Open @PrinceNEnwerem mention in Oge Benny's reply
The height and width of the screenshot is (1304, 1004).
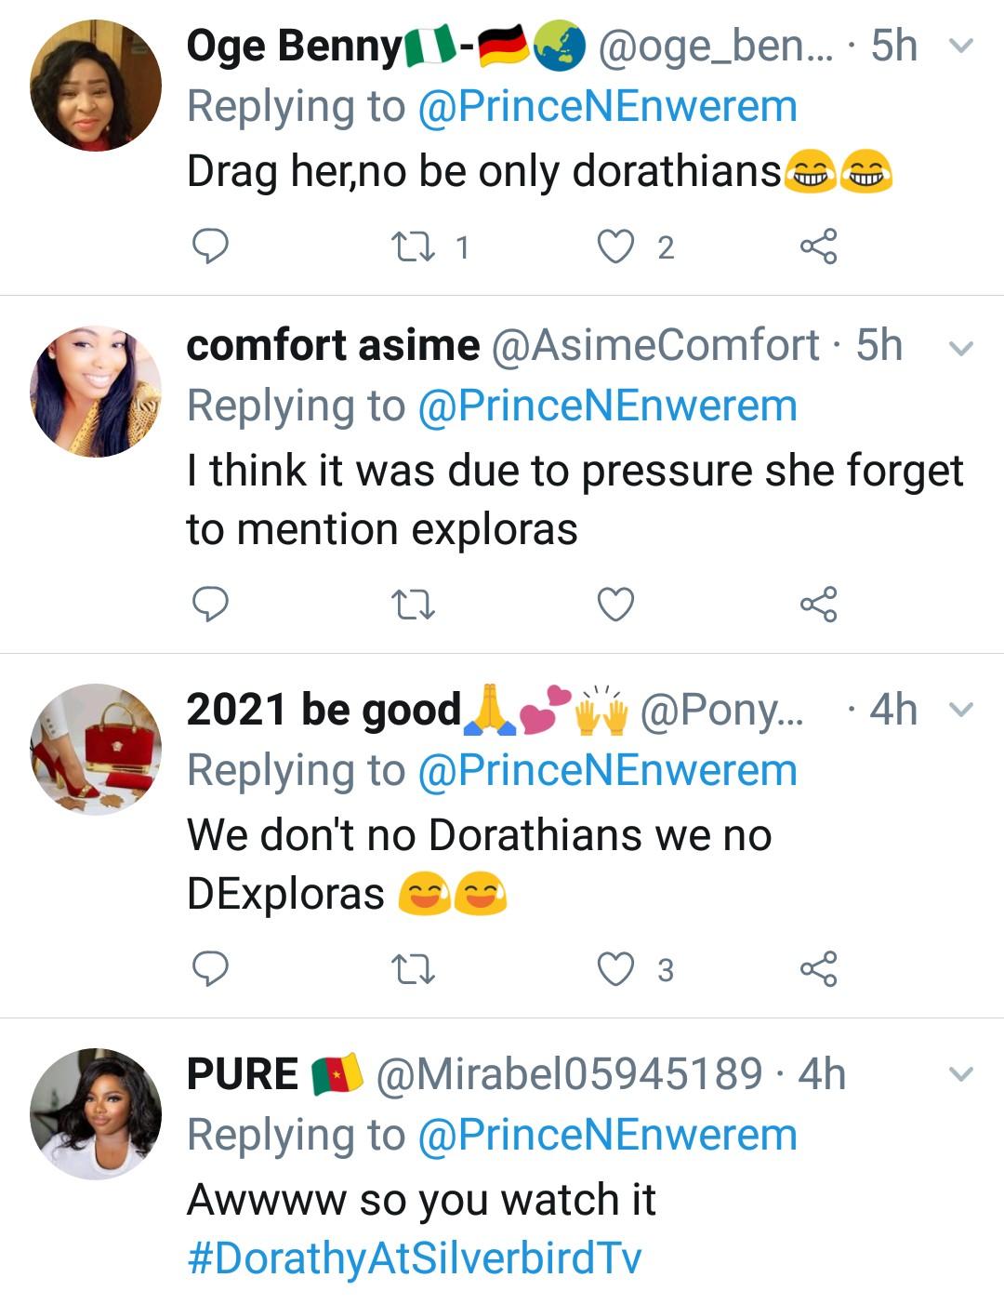[x=607, y=107]
